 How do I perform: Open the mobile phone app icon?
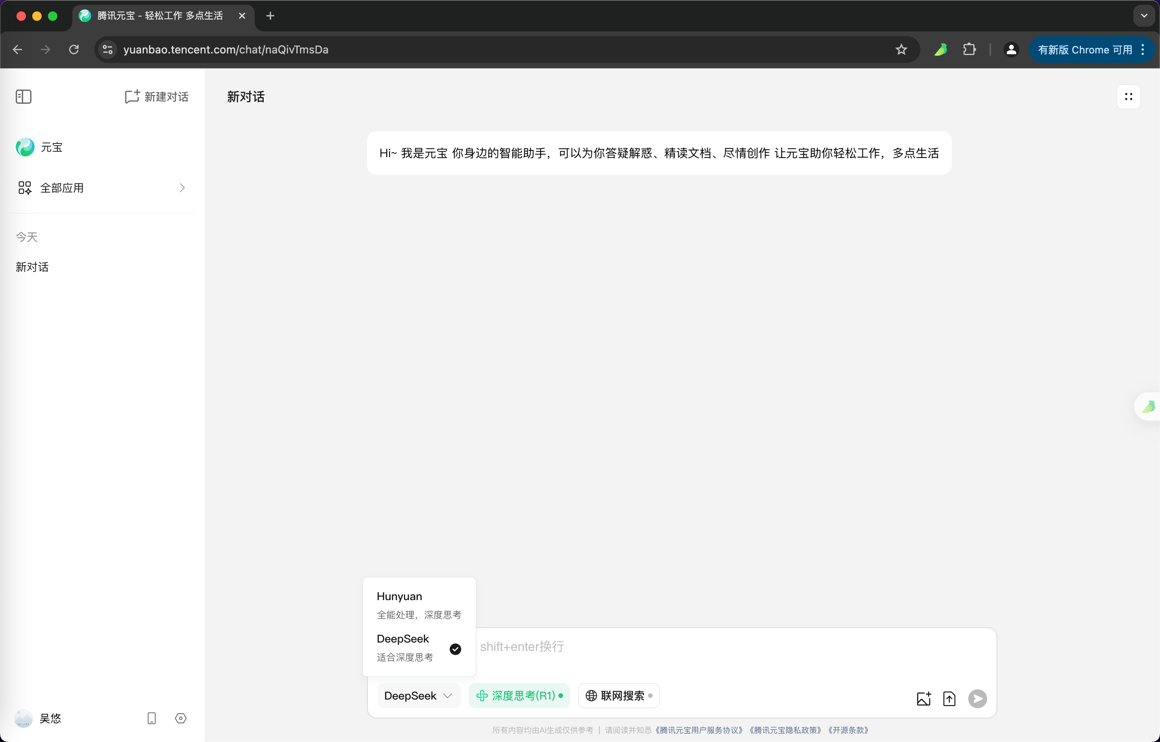tap(151, 718)
